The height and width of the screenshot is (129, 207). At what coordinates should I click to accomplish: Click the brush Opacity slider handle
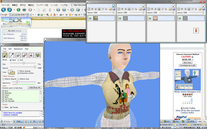(x=35, y=67)
